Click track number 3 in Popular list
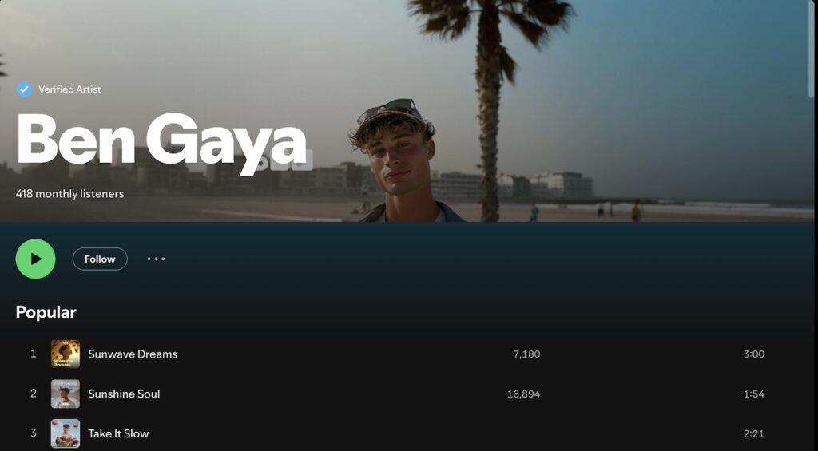818x451 pixels. pos(34,433)
